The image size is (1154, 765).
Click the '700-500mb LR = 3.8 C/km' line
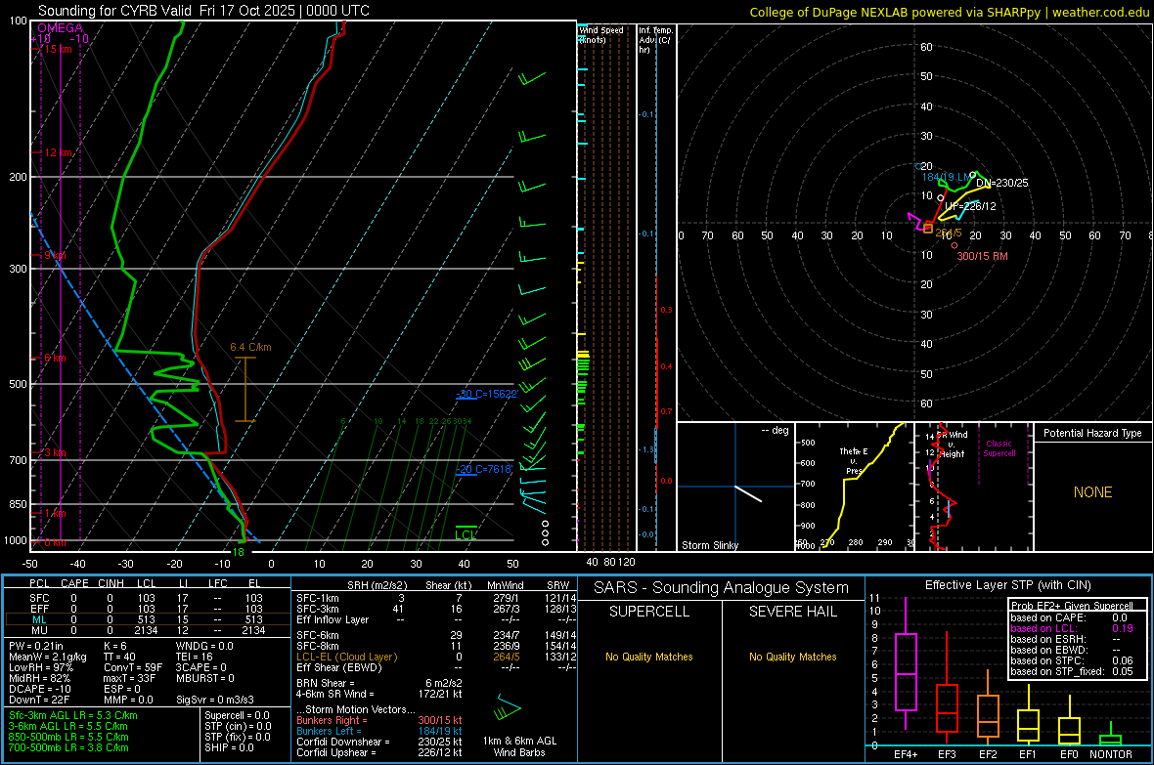coord(68,748)
